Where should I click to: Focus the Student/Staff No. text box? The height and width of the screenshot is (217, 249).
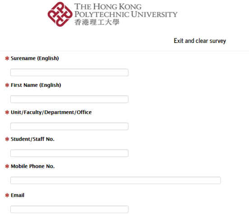point(69,153)
